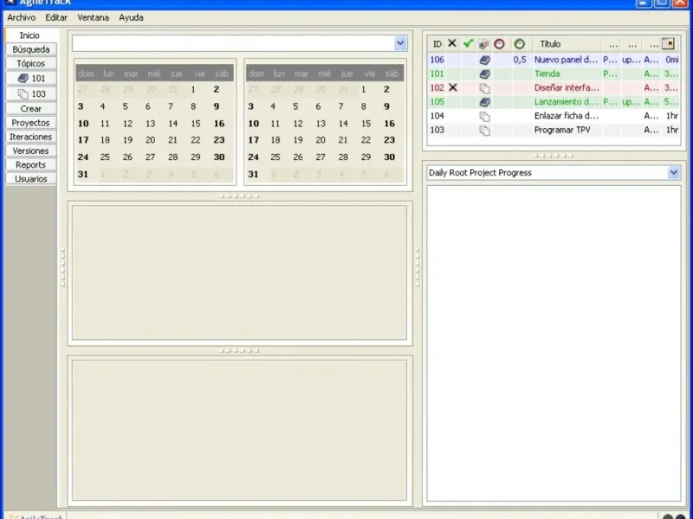
Task: Select the "Nuevo panel d..." row title
Action: (566, 60)
